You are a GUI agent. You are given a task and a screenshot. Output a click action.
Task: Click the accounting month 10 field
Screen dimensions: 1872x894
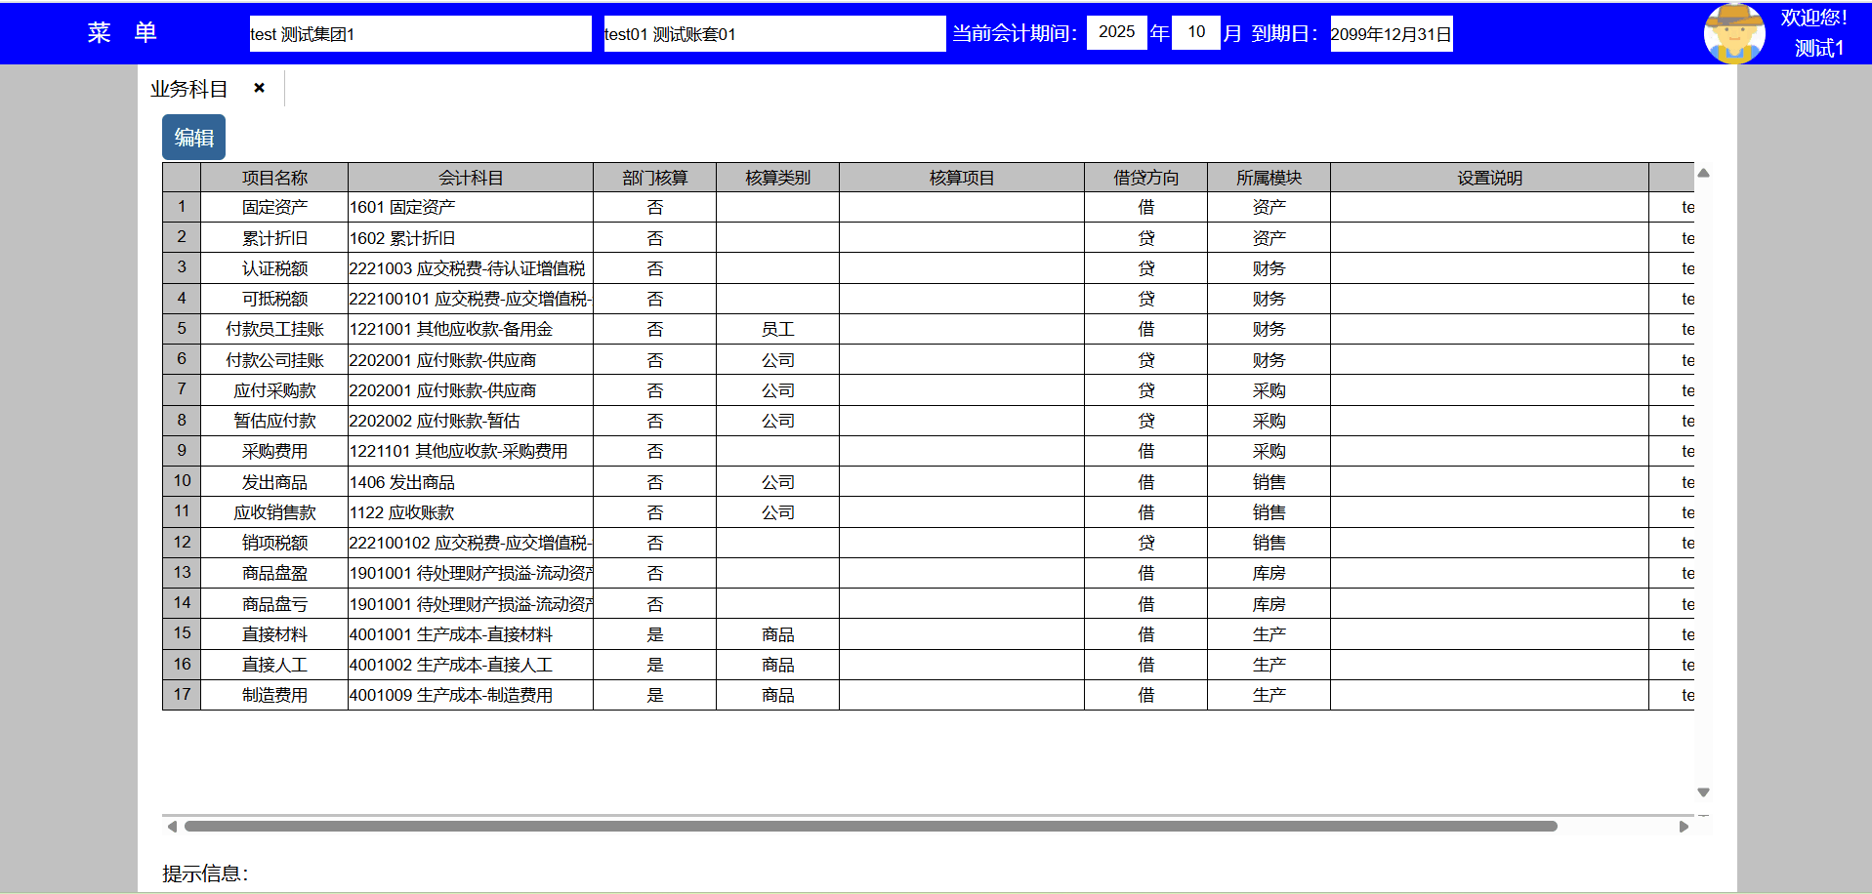click(x=1195, y=32)
